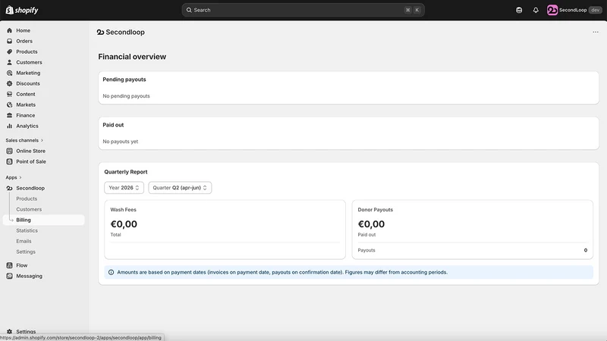Open the Quarter Q2 (apr-jun) selector
This screenshot has width=607, height=341.
pyautogui.click(x=180, y=187)
